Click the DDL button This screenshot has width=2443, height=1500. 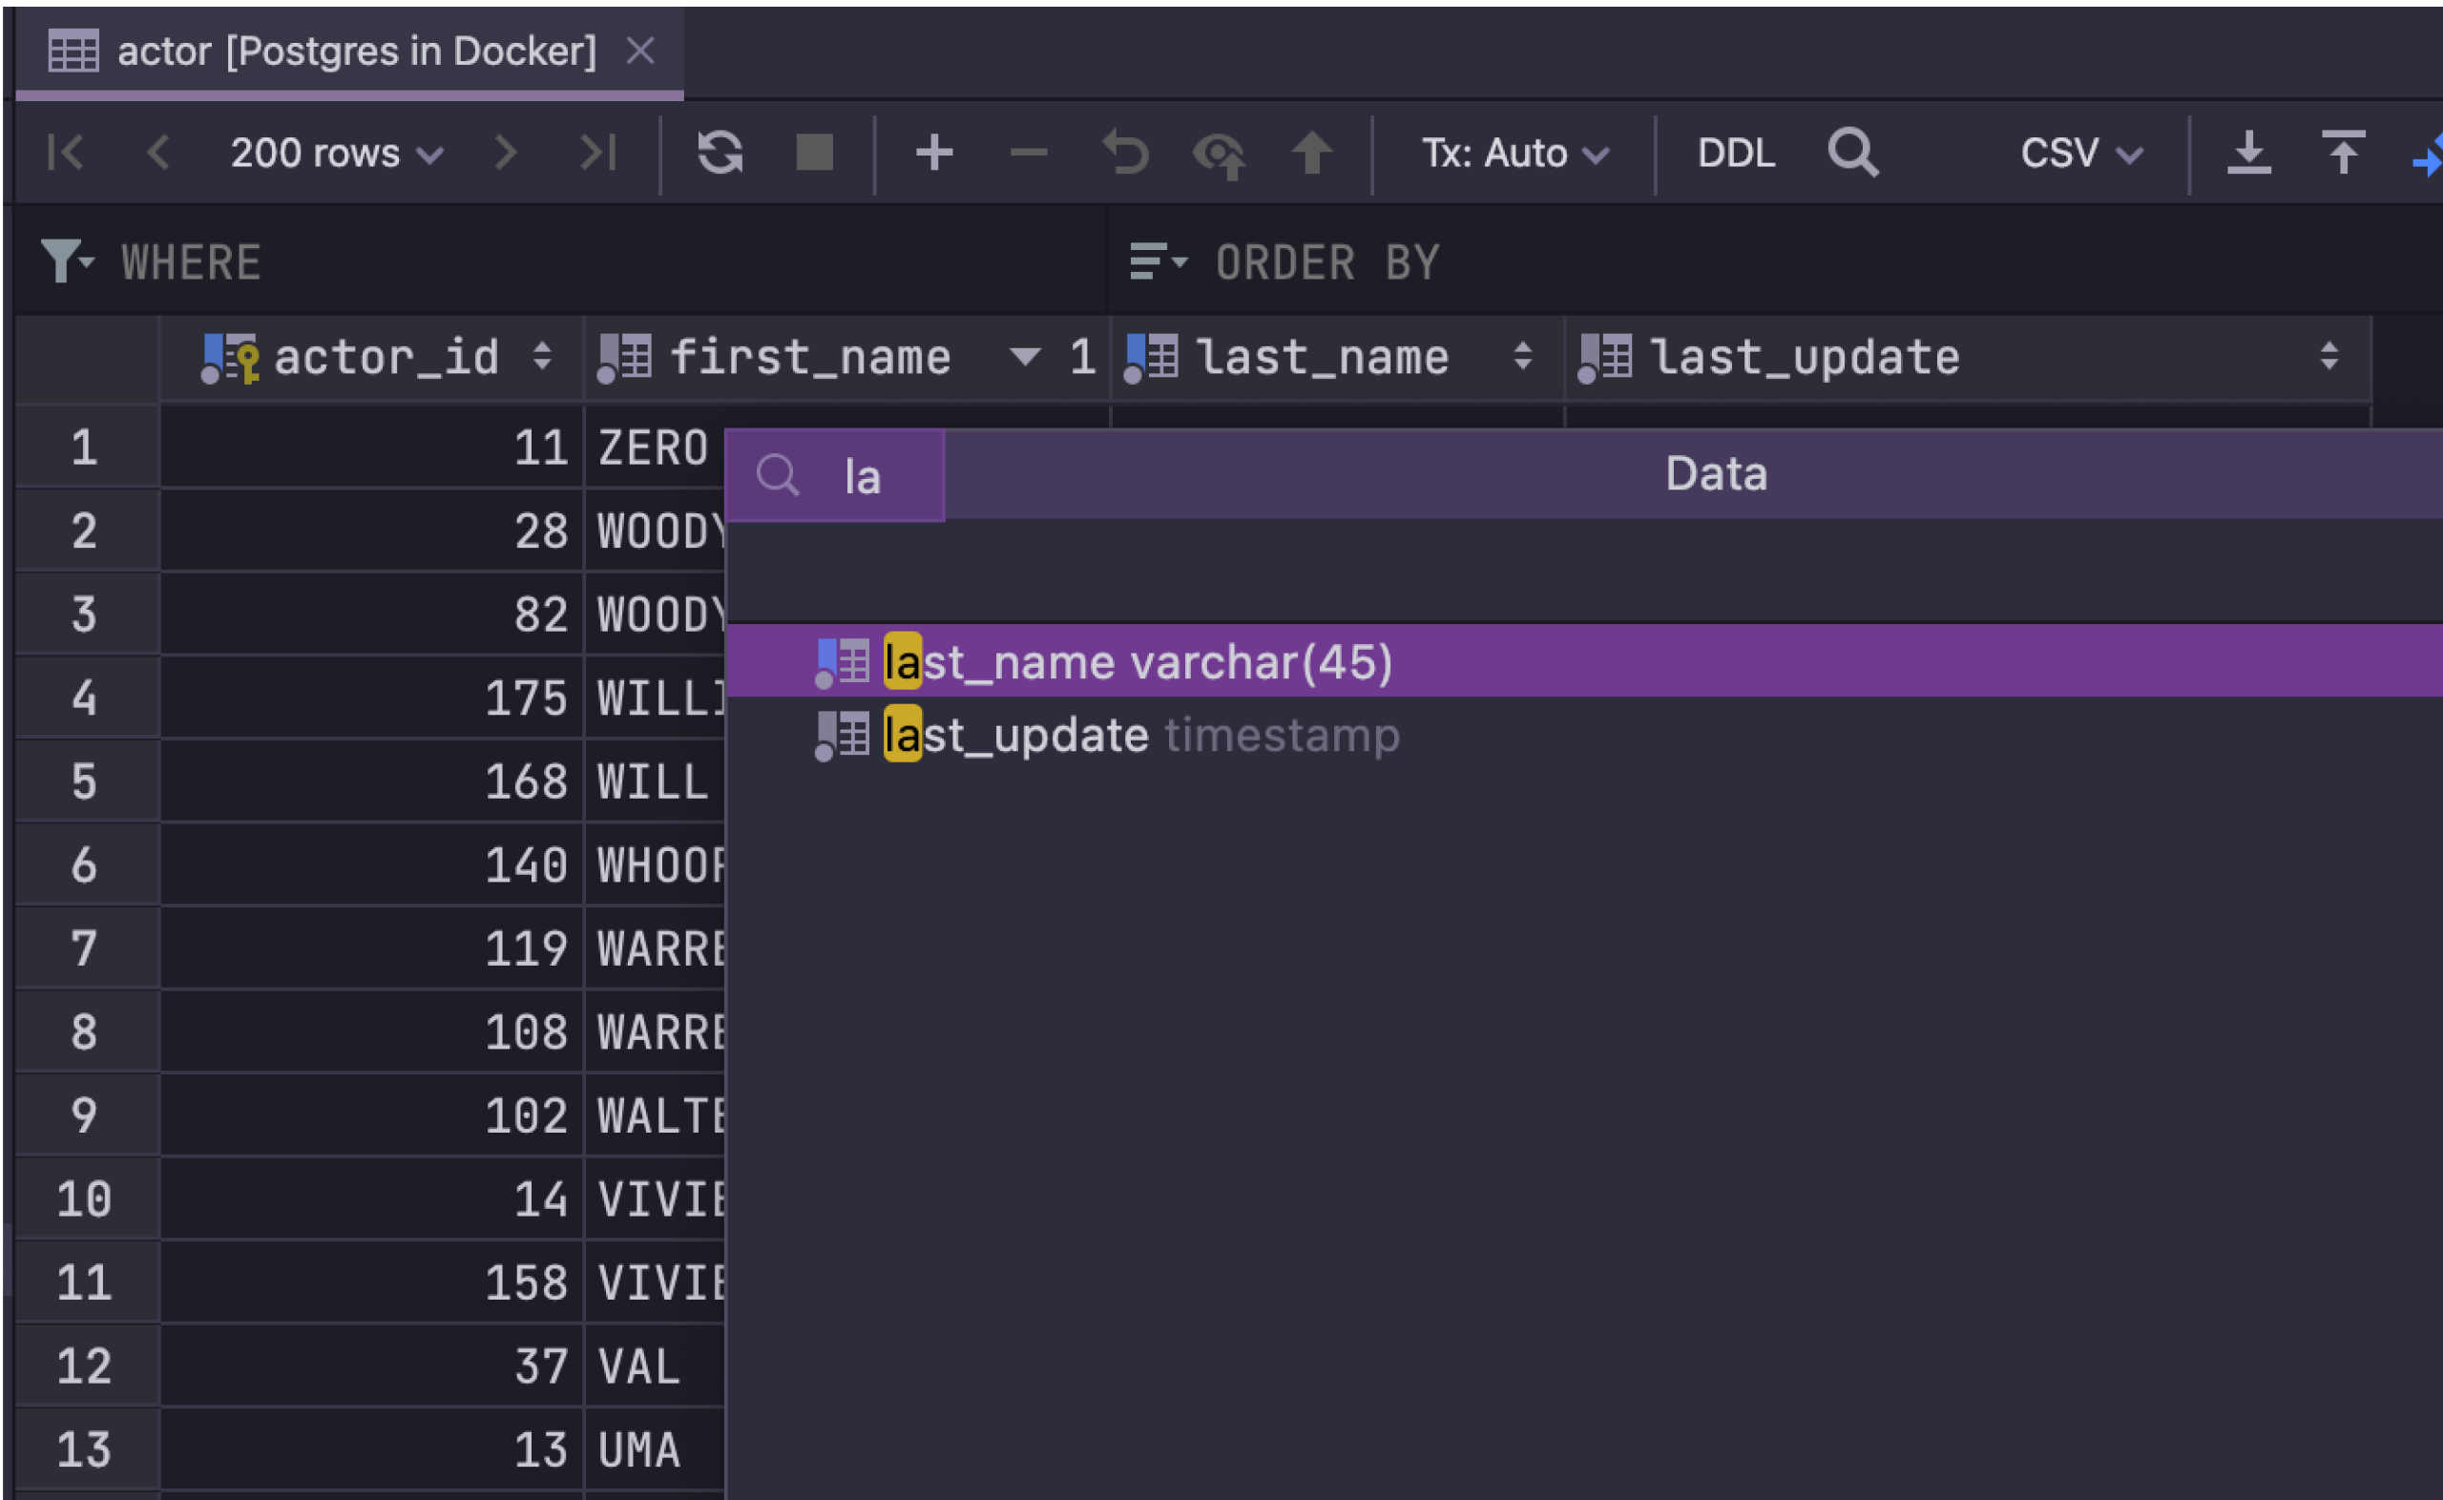[x=1736, y=153]
